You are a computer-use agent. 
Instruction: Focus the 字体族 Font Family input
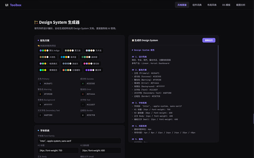(80, 141)
